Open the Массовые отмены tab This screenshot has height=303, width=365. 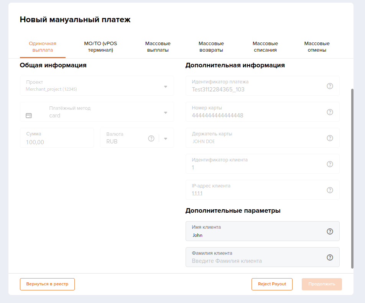[317, 47]
